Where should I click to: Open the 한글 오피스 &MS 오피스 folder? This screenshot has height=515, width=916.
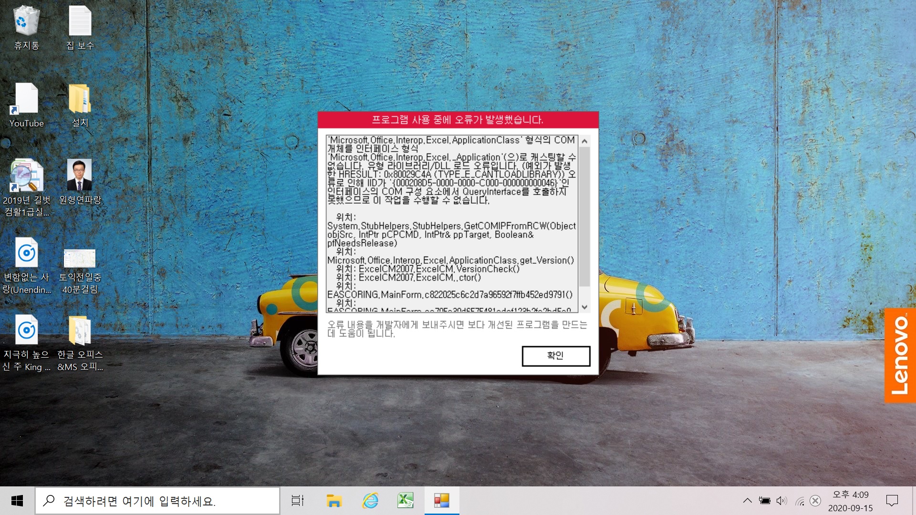(80, 330)
